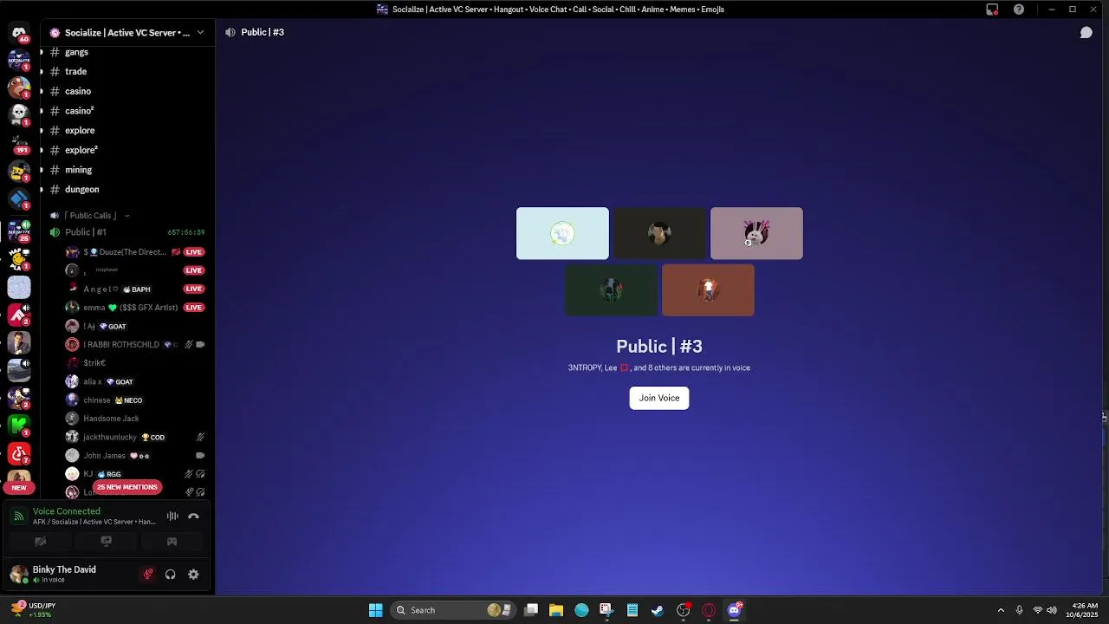Click the red NEW server indicator

(19, 487)
